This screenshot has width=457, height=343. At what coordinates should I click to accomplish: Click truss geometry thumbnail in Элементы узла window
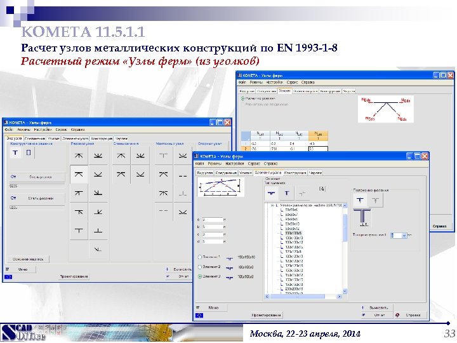pyautogui.click(x=221, y=187)
